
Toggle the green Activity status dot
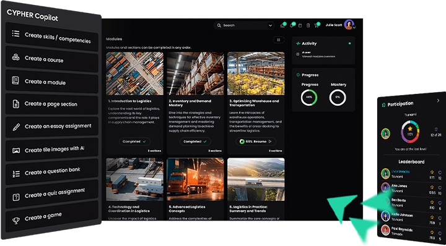(349, 43)
